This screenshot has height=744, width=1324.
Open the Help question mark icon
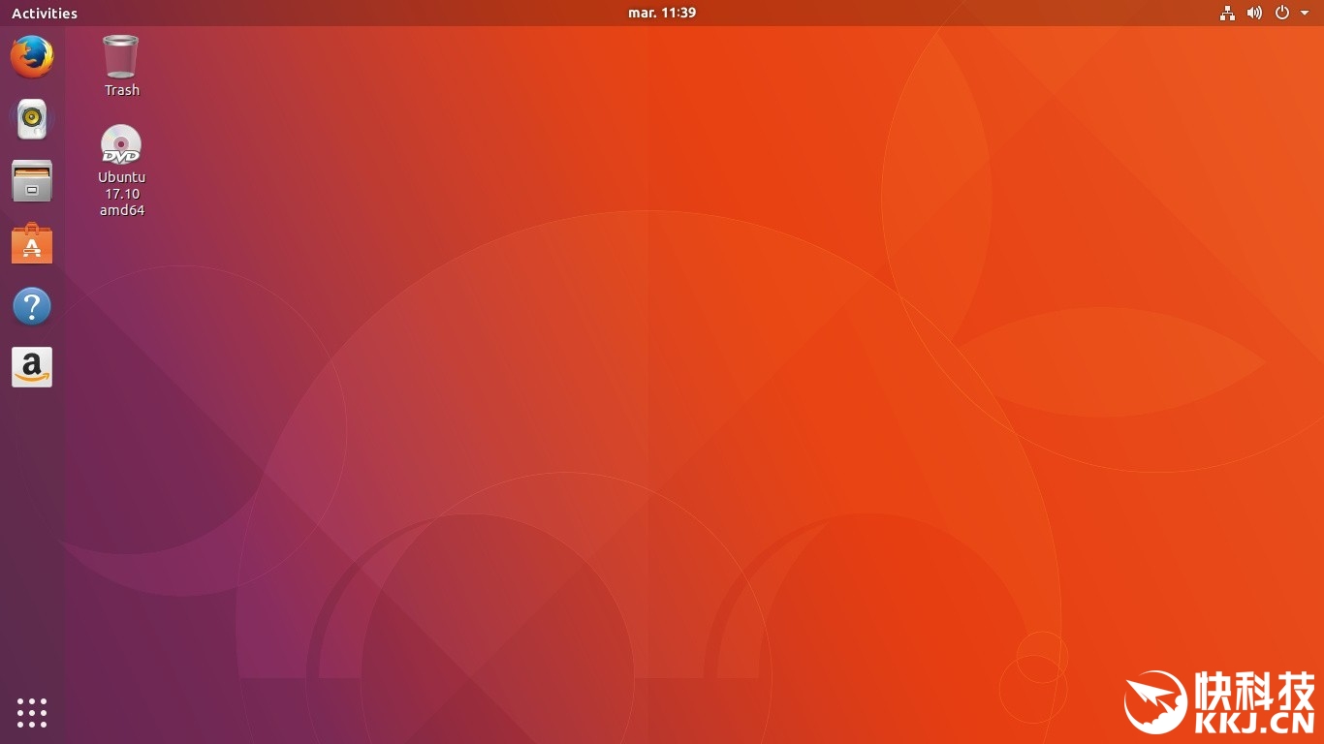[32, 307]
